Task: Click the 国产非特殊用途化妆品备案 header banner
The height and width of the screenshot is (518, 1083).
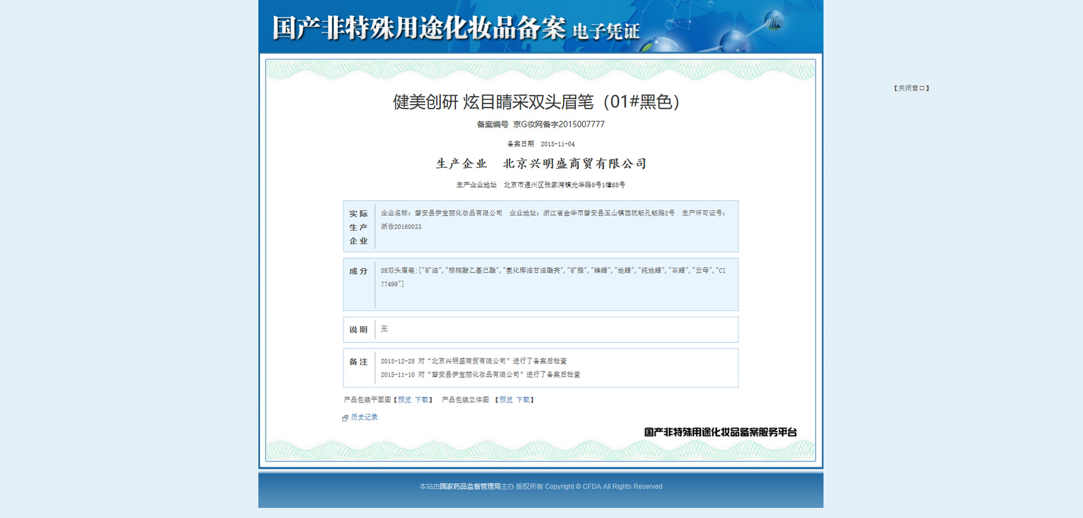Action: click(541, 26)
